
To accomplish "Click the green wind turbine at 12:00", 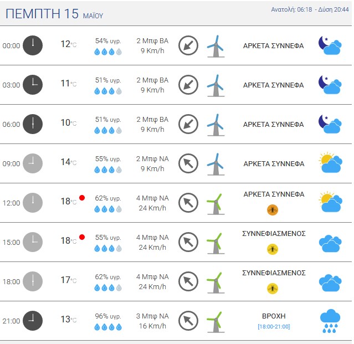I will (x=216, y=204).
